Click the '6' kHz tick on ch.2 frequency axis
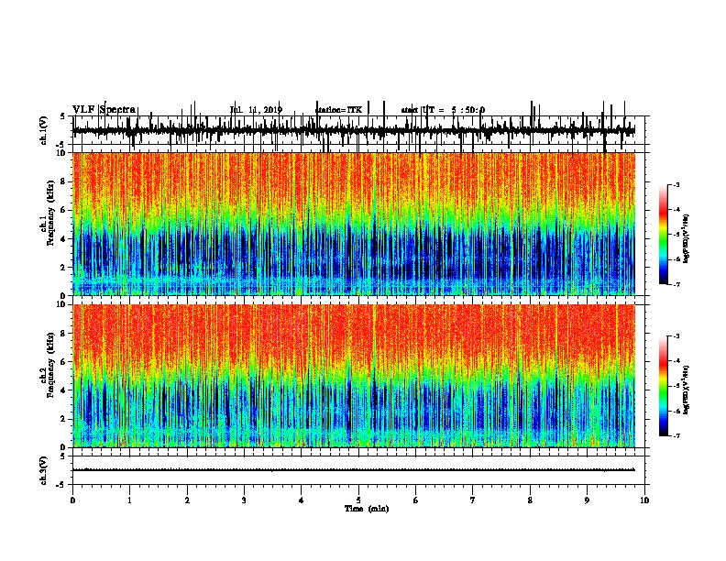 [x=64, y=361]
